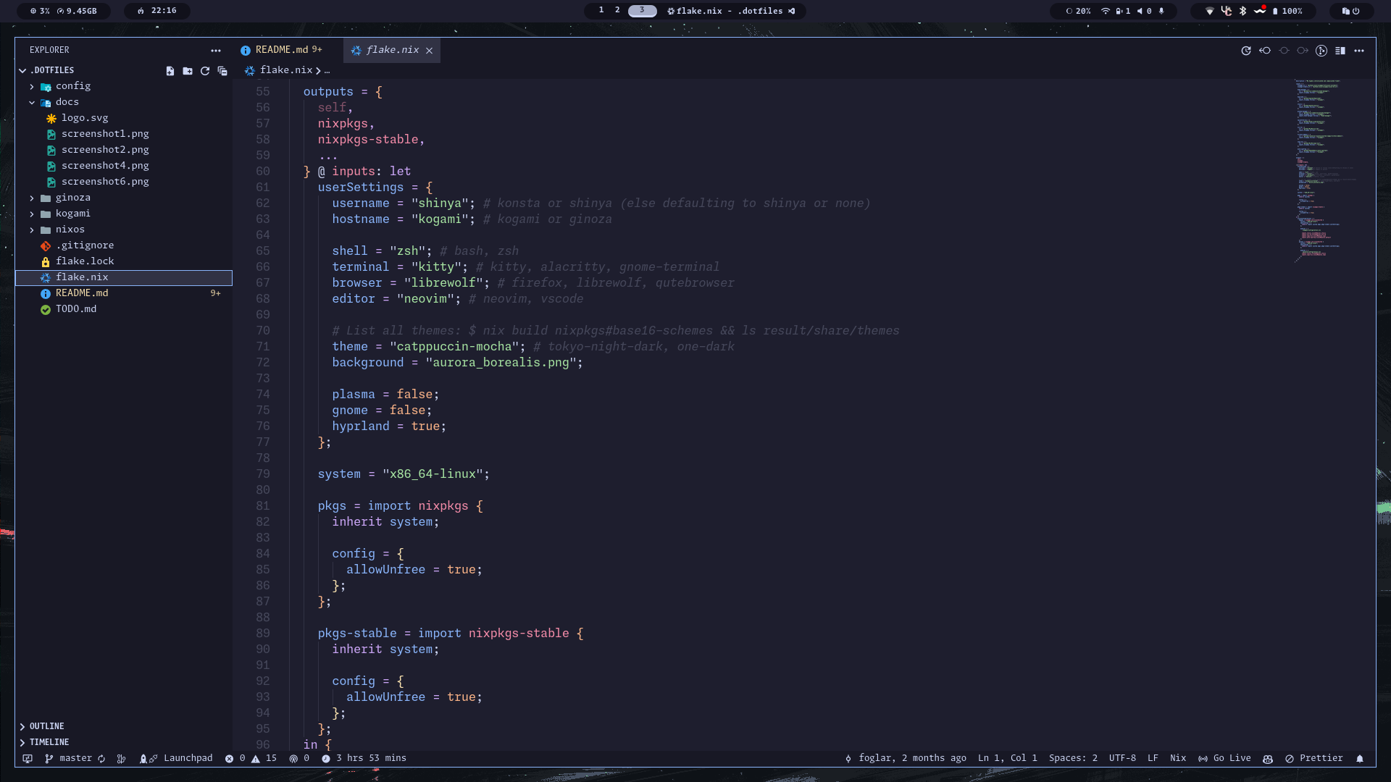
Task: Click the New Folder icon in Explorer
Action: (x=188, y=71)
